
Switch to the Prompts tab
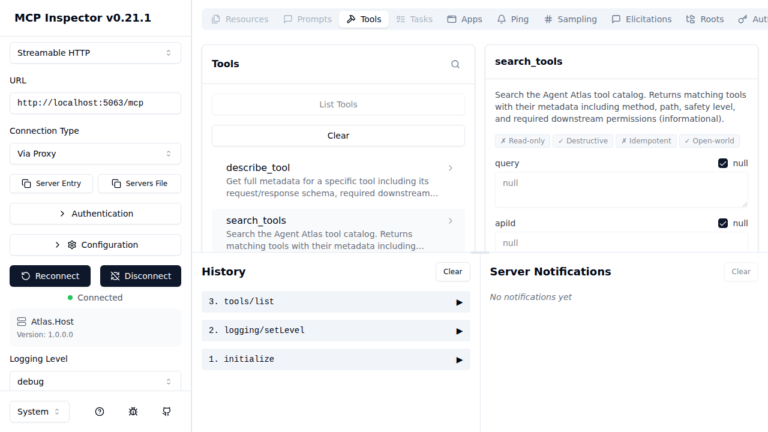tap(307, 19)
